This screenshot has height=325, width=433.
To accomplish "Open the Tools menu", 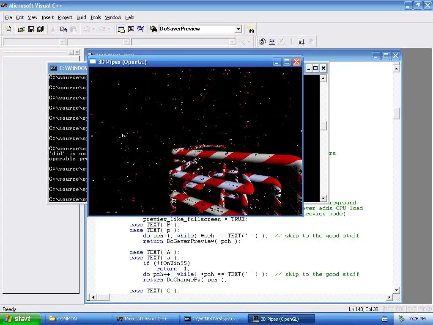I will click(96, 17).
